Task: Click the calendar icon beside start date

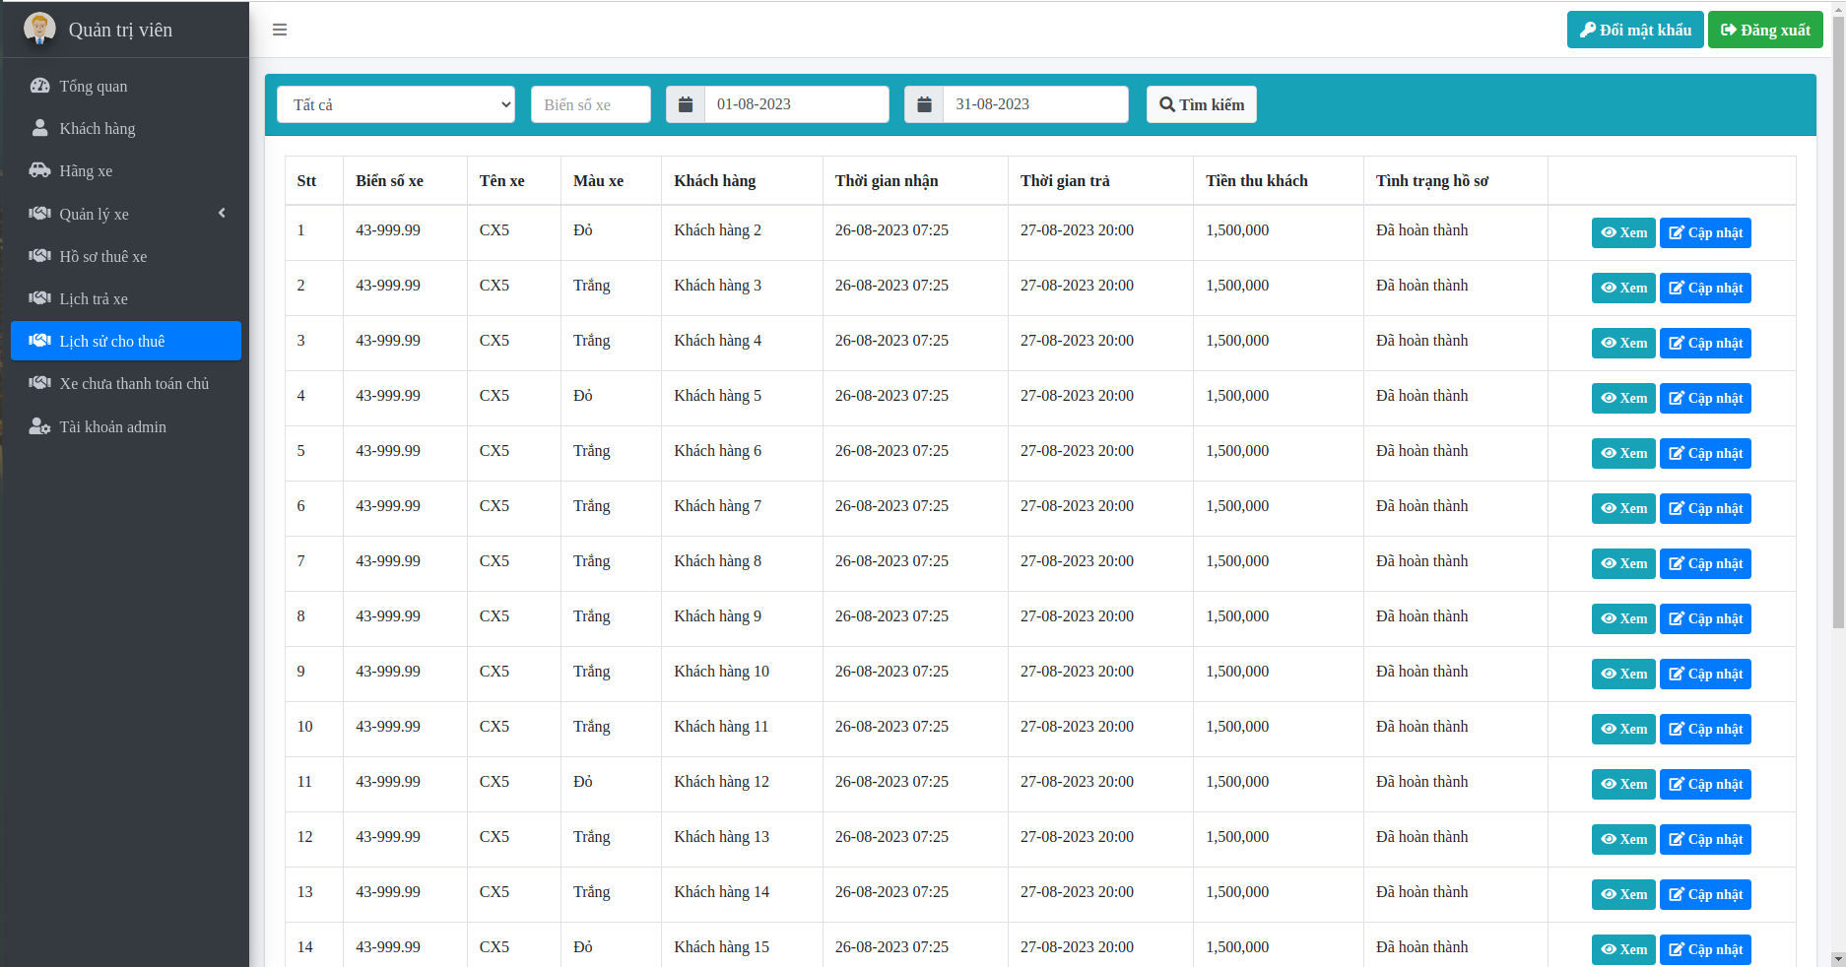Action: [686, 104]
